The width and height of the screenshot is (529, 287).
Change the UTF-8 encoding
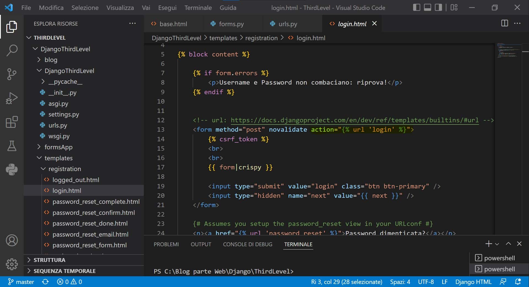[x=426, y=282]
